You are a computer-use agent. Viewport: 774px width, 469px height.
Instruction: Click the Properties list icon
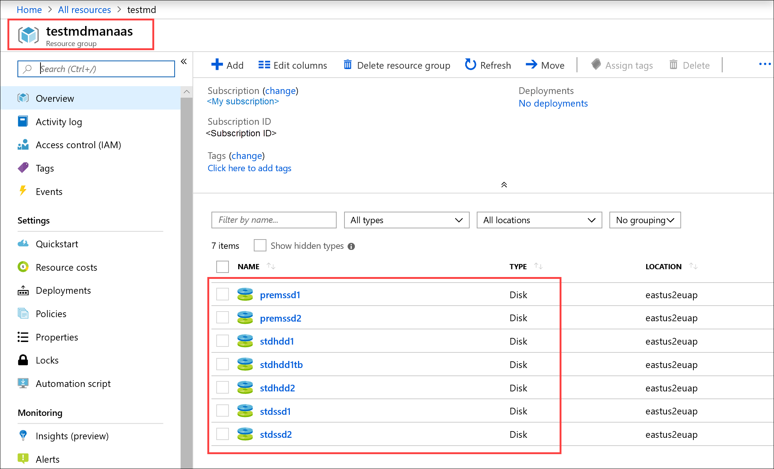click(23, 337)
